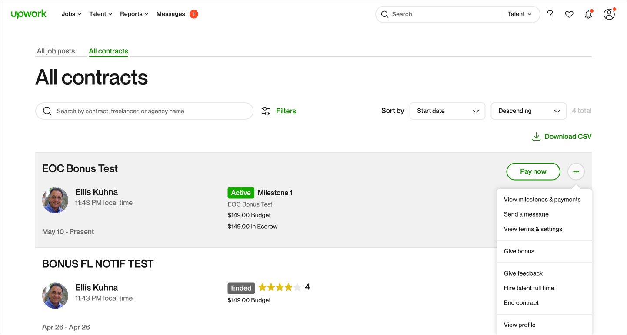Select Give bonus from the menu
Viewport: 627px width, 335px height.
tap(519, 251)
